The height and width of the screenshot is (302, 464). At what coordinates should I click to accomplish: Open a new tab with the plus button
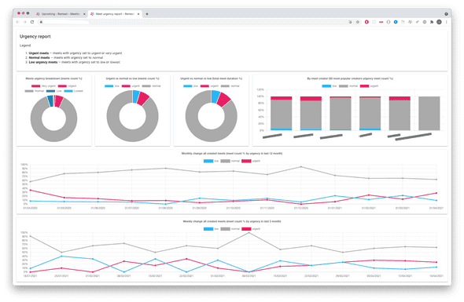[147, 14]
